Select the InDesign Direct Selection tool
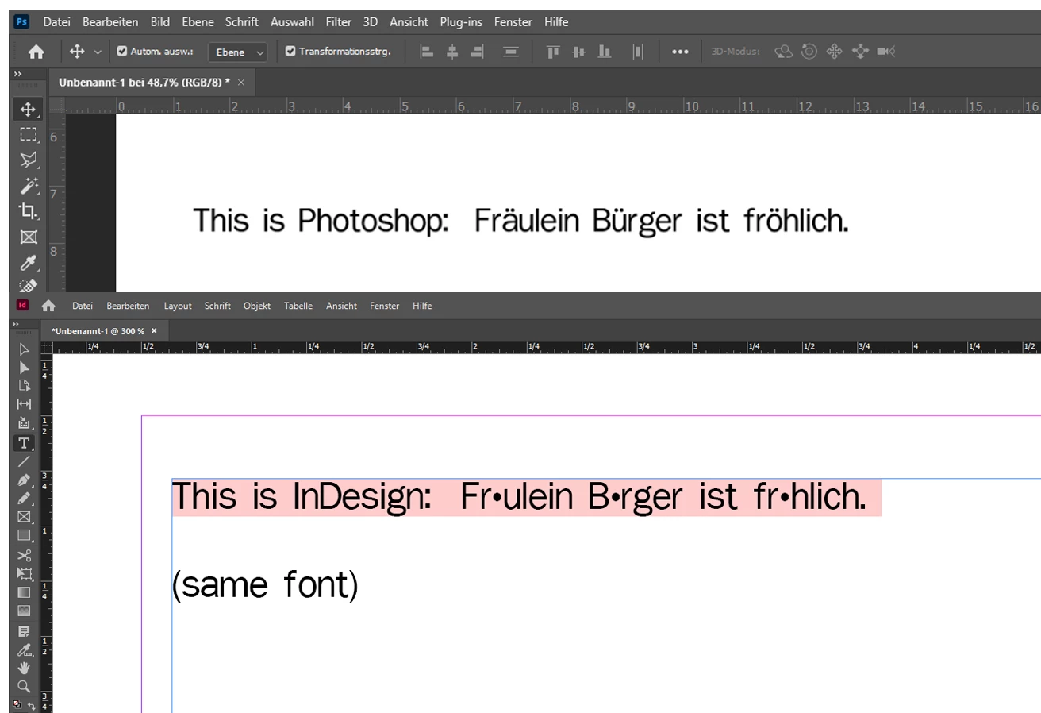This screenshot has width=1041, height=713. tap(24, 368)
